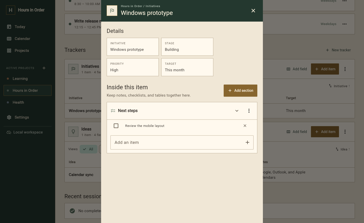This screenshot has height=223, width=364.
Task: Open the Priority field showing High
Action: click(x=133, y=67)
